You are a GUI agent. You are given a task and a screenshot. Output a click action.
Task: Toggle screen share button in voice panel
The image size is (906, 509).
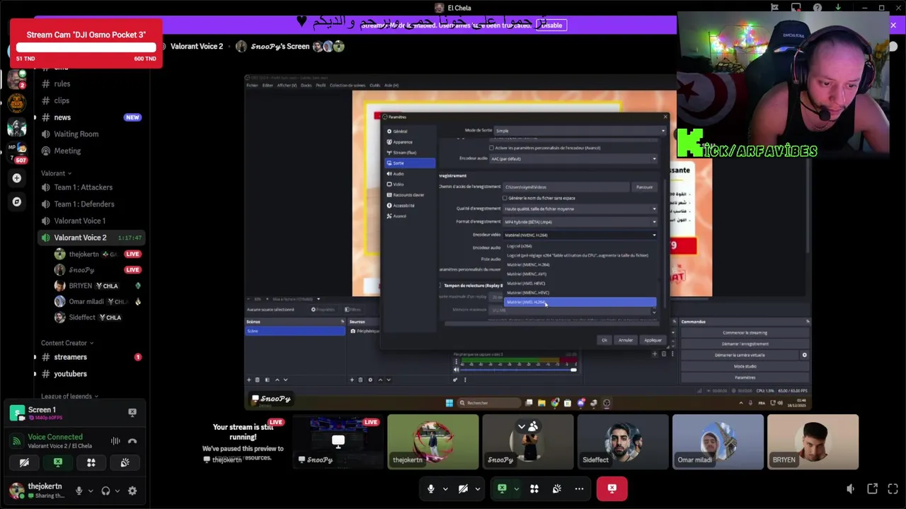[x=58, y=462]
